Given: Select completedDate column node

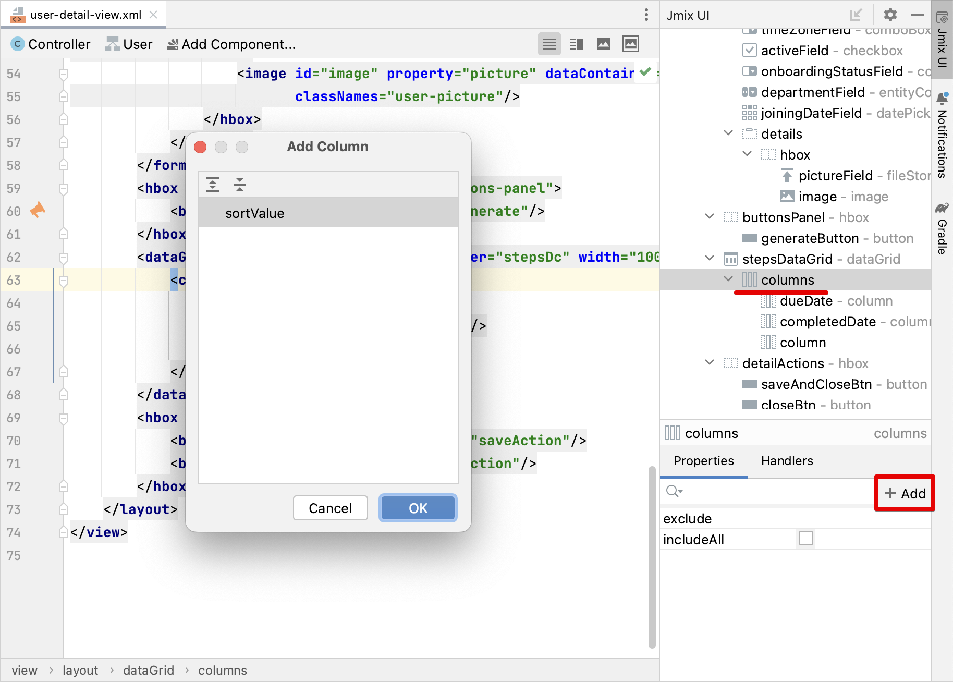Looking at the screenshot, I should 846,322.
